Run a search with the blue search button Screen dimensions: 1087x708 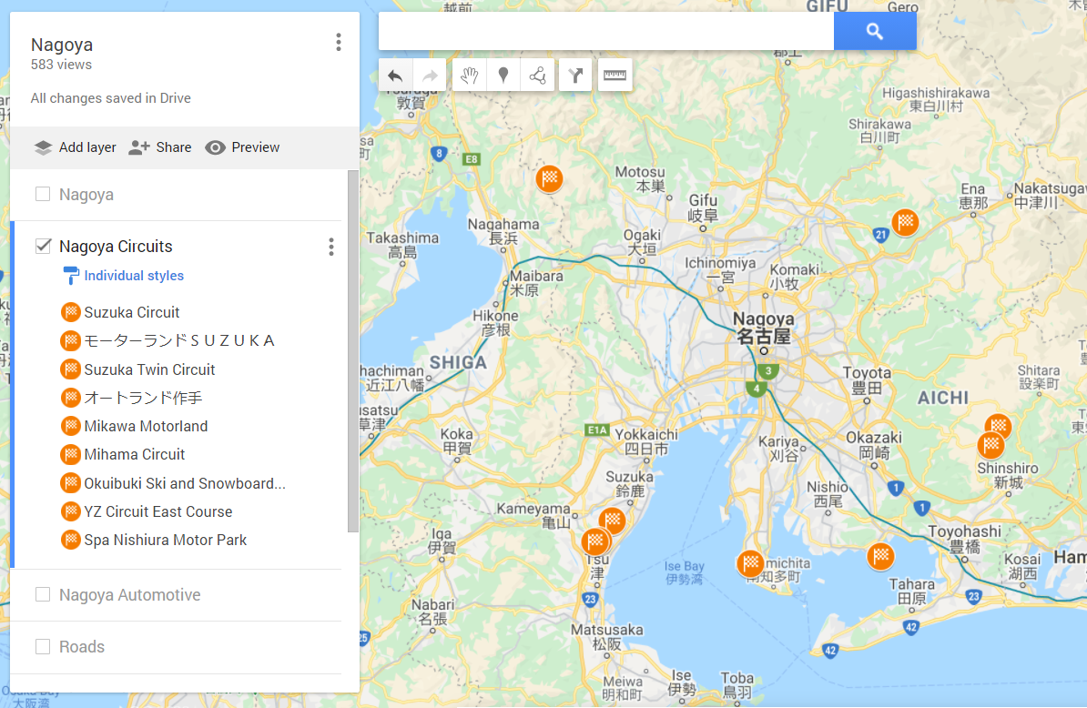click(874, 31)
